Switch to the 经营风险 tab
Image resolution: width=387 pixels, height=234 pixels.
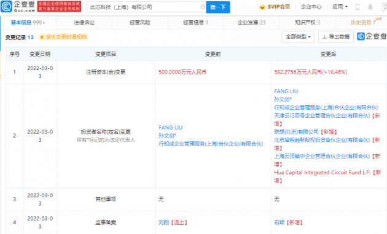point(140,23)
